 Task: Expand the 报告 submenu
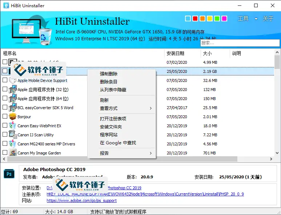150,153
